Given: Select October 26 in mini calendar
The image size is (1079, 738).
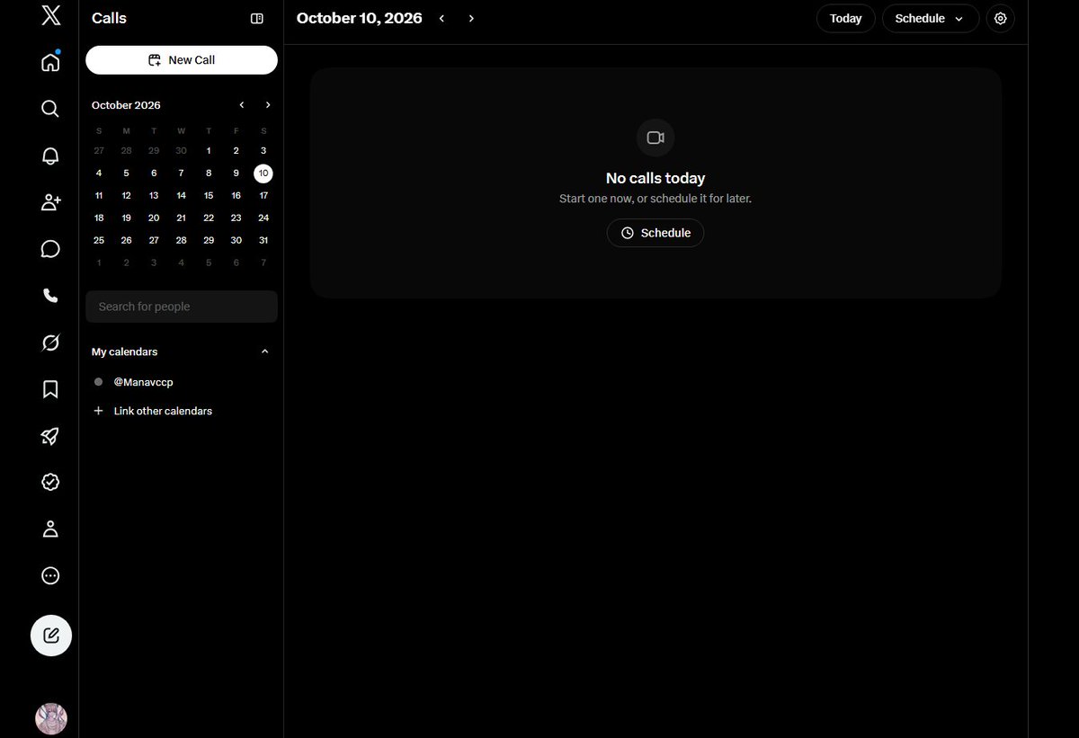Looking at the screenshot, I should (x=126, y=240).
